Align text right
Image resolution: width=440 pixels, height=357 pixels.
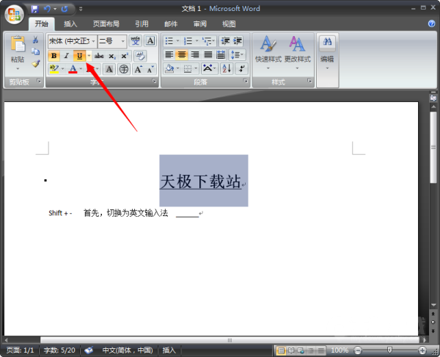(195, 54)
